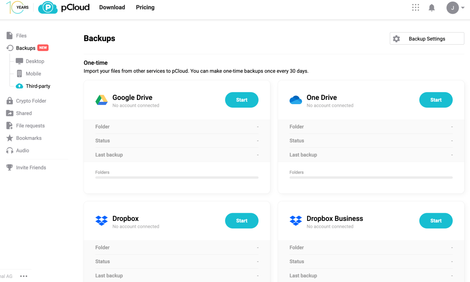Click the Mobile phone icon
This screenshot has width=470, height=282.
tap(20, 73)
